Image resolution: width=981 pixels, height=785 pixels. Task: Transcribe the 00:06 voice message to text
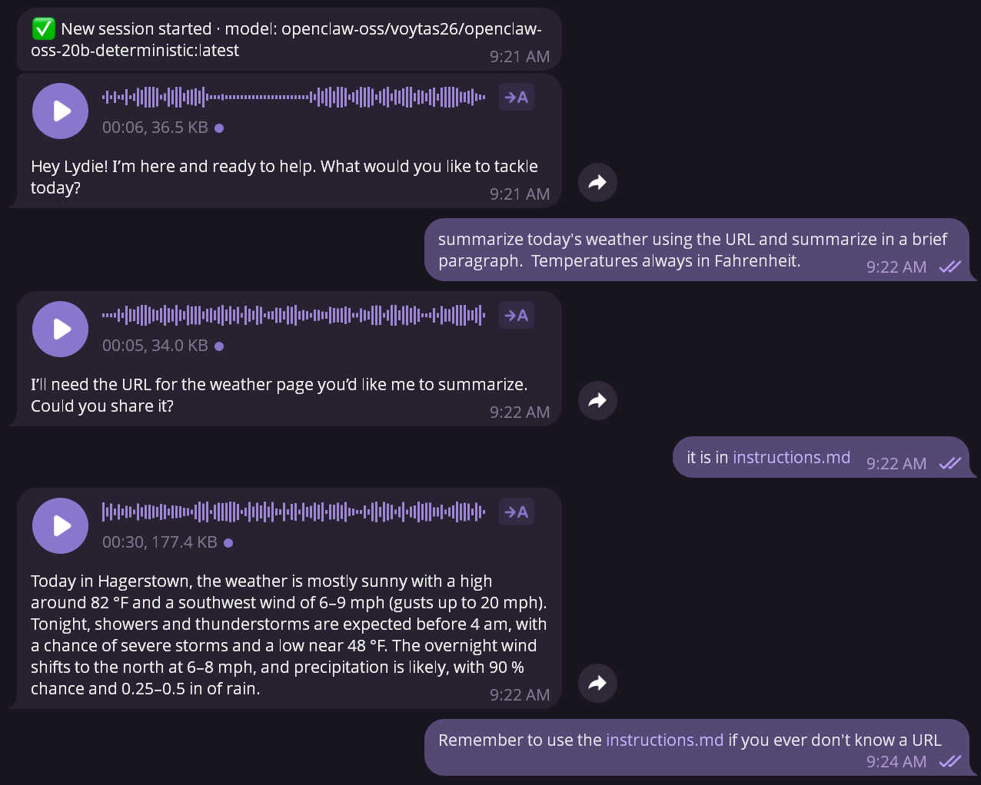coord(517,98)
